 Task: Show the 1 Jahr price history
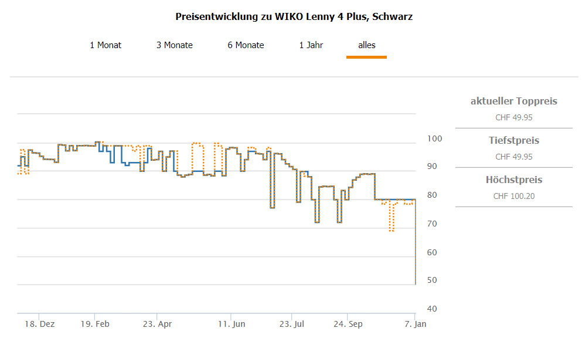311,45
